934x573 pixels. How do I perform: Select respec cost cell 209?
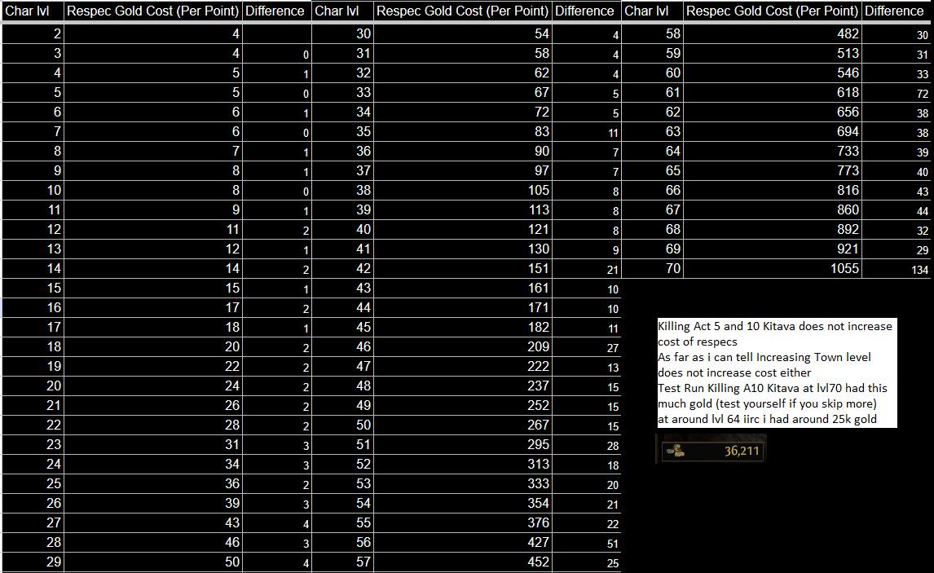pos(463,346)
